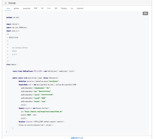View the Node.js sample tab
This screenshot has height=139, width=154.
64,8
